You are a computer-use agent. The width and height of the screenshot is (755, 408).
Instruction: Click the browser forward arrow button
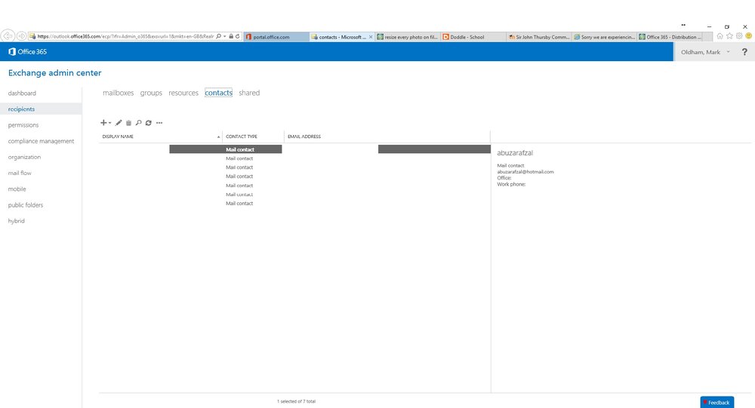tap(21, 36)
